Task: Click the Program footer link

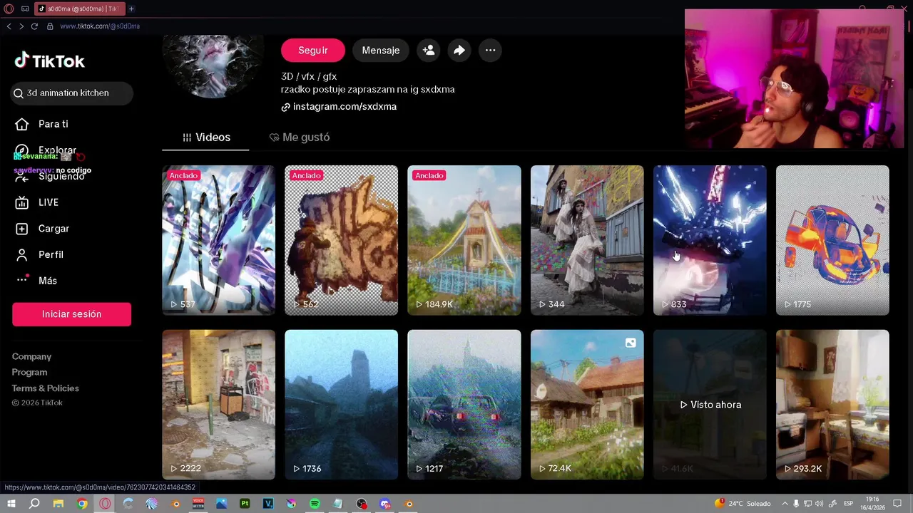Action: pos(29,373)
